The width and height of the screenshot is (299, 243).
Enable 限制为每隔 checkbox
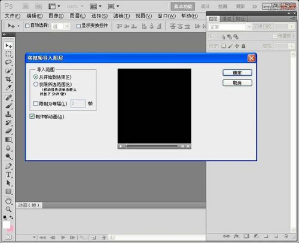coord(36,103)
